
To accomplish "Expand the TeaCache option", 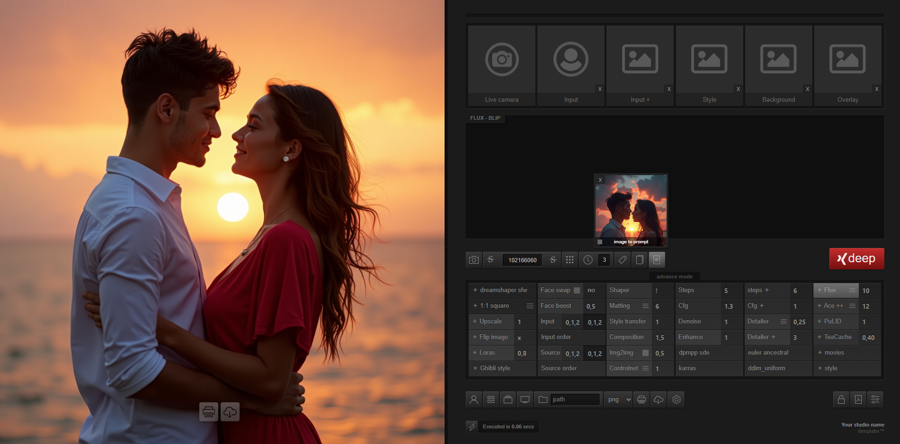I will click(836, 337).
